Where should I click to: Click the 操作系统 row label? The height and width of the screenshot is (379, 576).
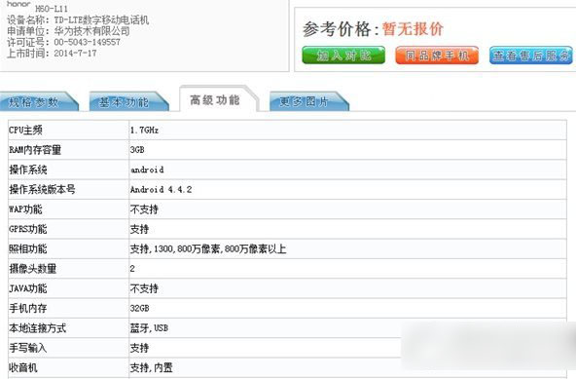(x=28, y=170)
